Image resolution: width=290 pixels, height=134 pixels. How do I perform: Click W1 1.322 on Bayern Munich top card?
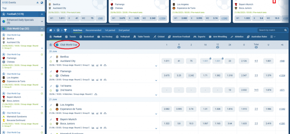tap(243, 18)
